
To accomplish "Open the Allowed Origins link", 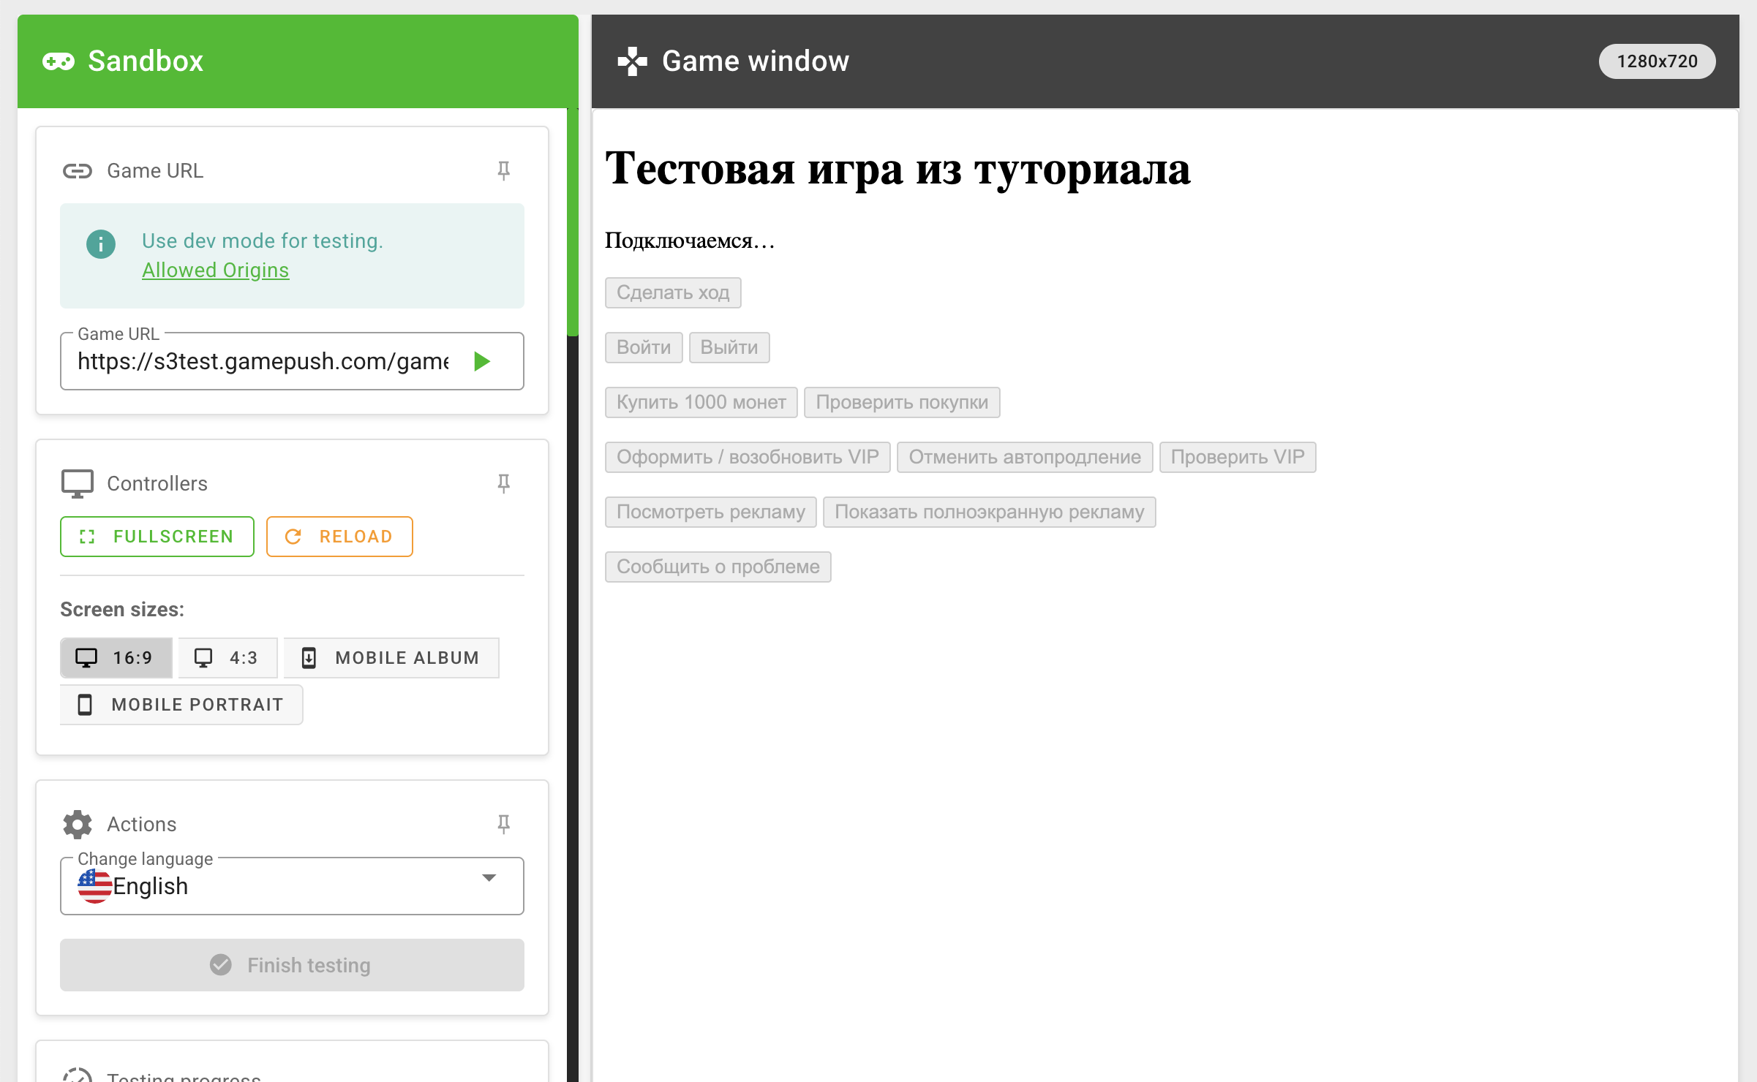I will 215,270.
